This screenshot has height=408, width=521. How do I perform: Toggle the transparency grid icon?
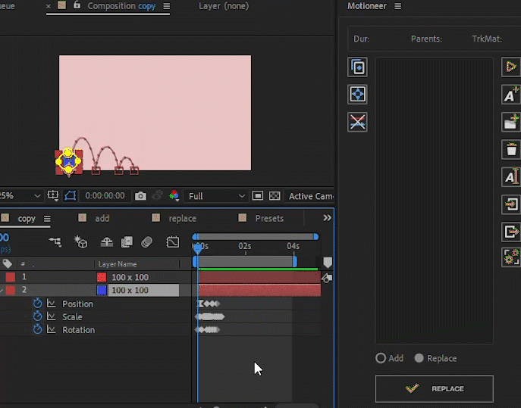click(275, 196)
